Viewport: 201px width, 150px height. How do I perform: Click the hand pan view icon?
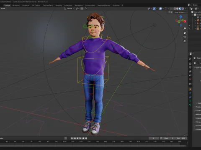coord(185,33)
